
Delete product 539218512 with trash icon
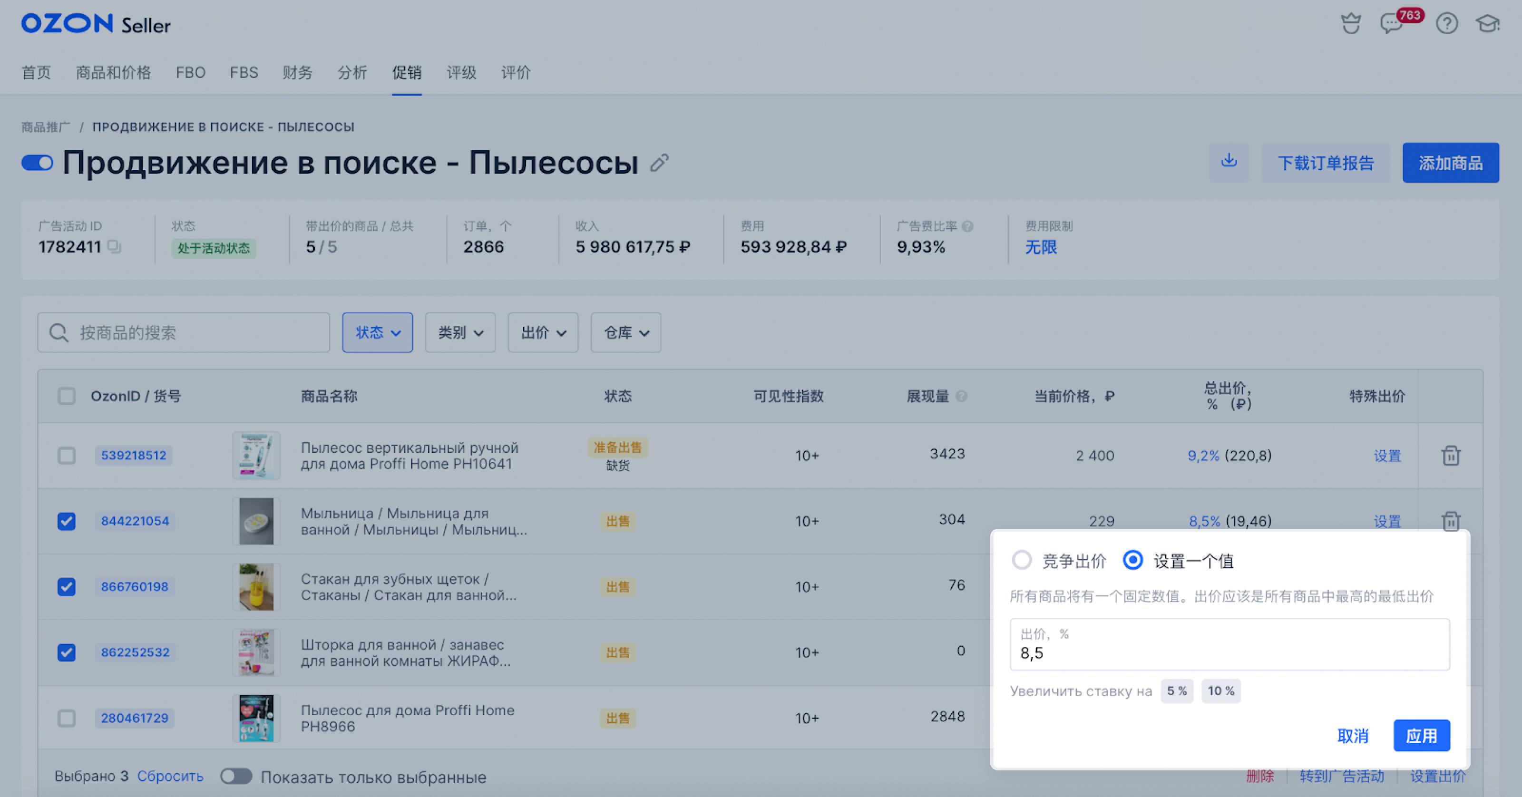(x=1451, y=455)
